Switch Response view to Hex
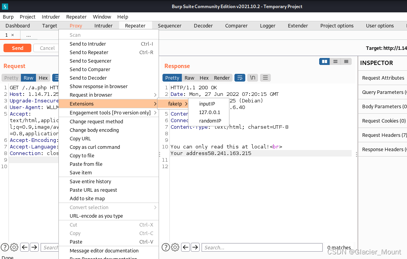 [x=204, y=78]
